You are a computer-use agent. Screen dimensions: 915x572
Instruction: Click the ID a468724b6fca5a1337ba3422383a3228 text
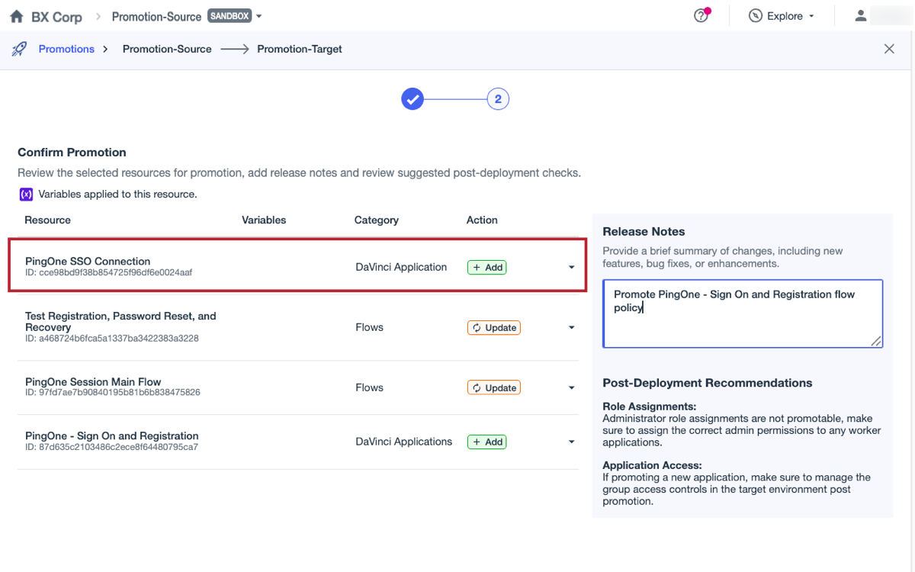112,339
